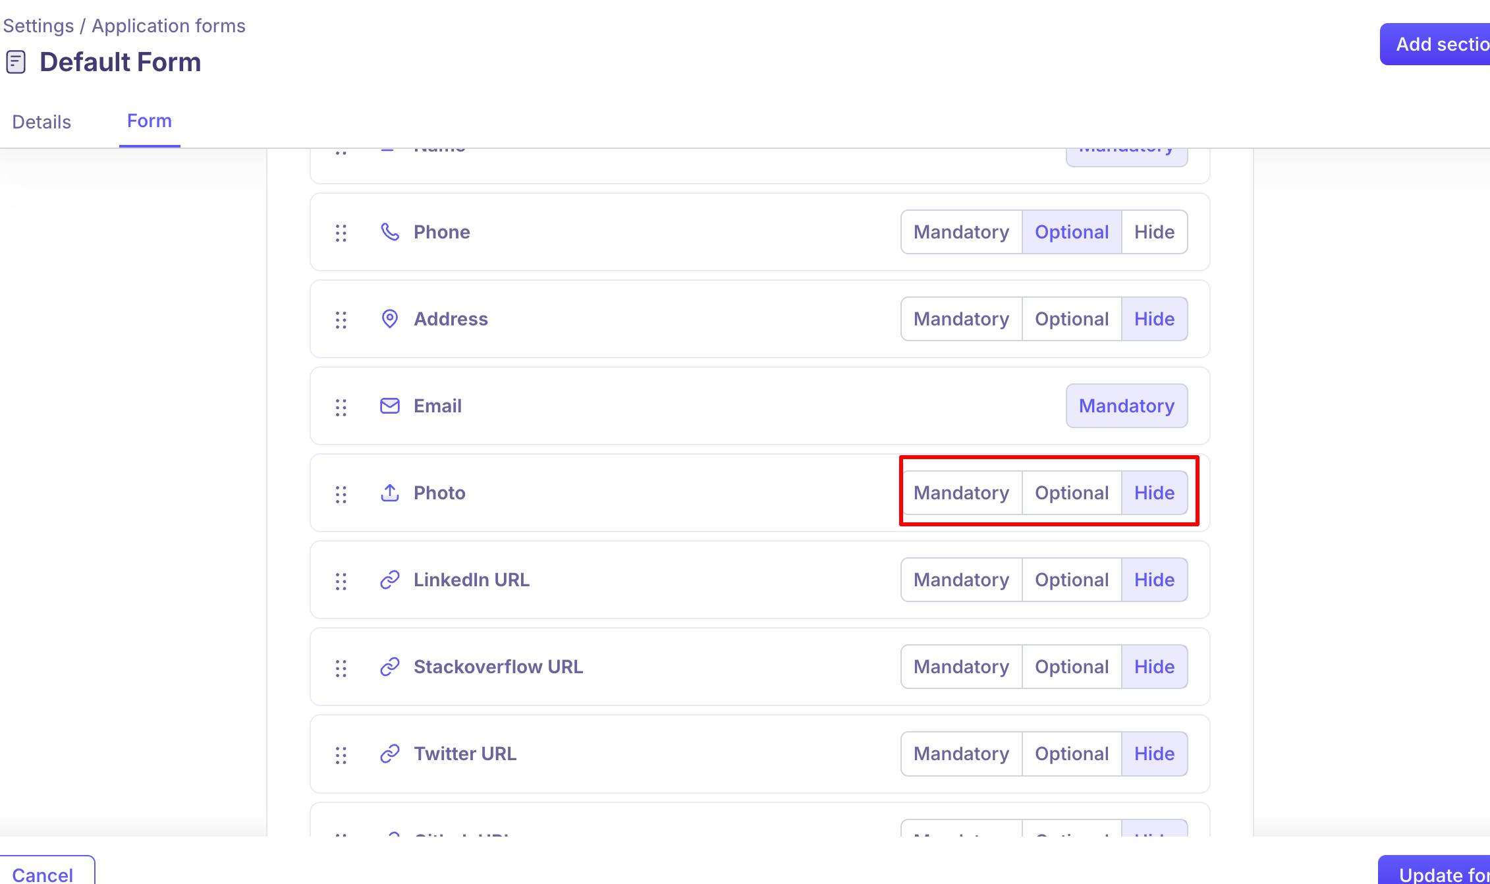Image resolution: width=1490 pixels, height=884 pixels.
Task: Set Phone field to Mandatory
Action: (x=961, y=232)
